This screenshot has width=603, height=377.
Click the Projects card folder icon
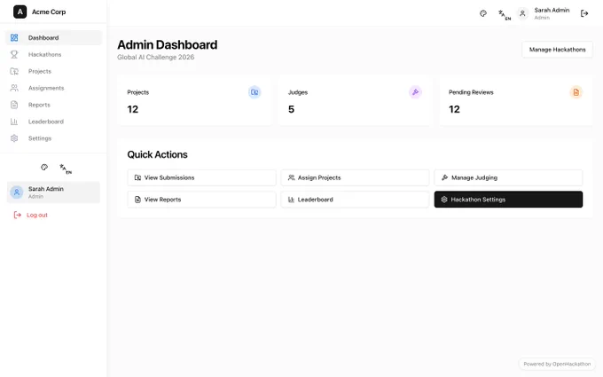[255, 92]
